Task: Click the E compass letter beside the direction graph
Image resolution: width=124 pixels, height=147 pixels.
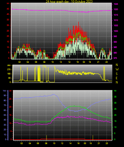Action: (117, 78)
